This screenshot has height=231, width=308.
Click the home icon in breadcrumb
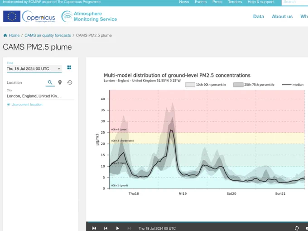5,35
